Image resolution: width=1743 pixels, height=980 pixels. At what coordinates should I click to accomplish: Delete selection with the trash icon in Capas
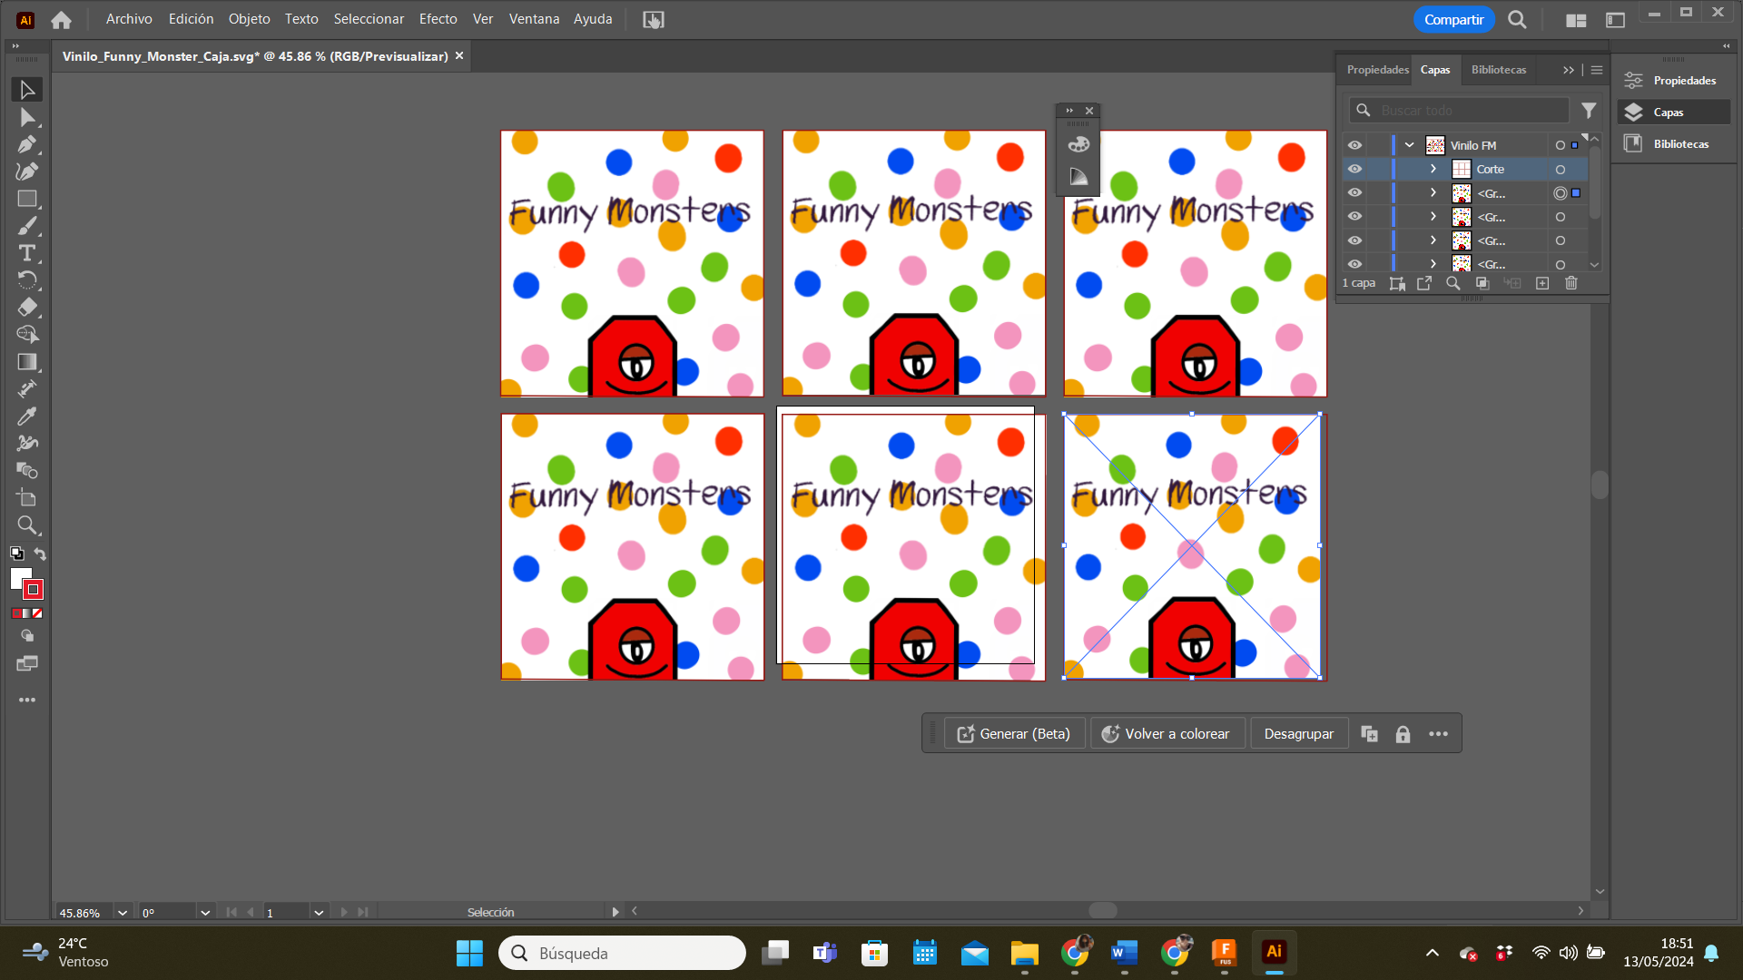click(1571, 283)
